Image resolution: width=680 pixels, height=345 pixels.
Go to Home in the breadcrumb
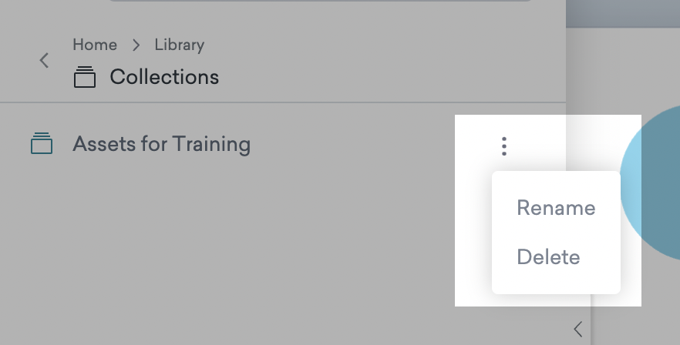[x=94, y=45]
